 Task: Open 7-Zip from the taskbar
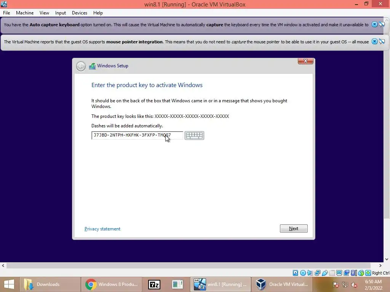point(154,284)
